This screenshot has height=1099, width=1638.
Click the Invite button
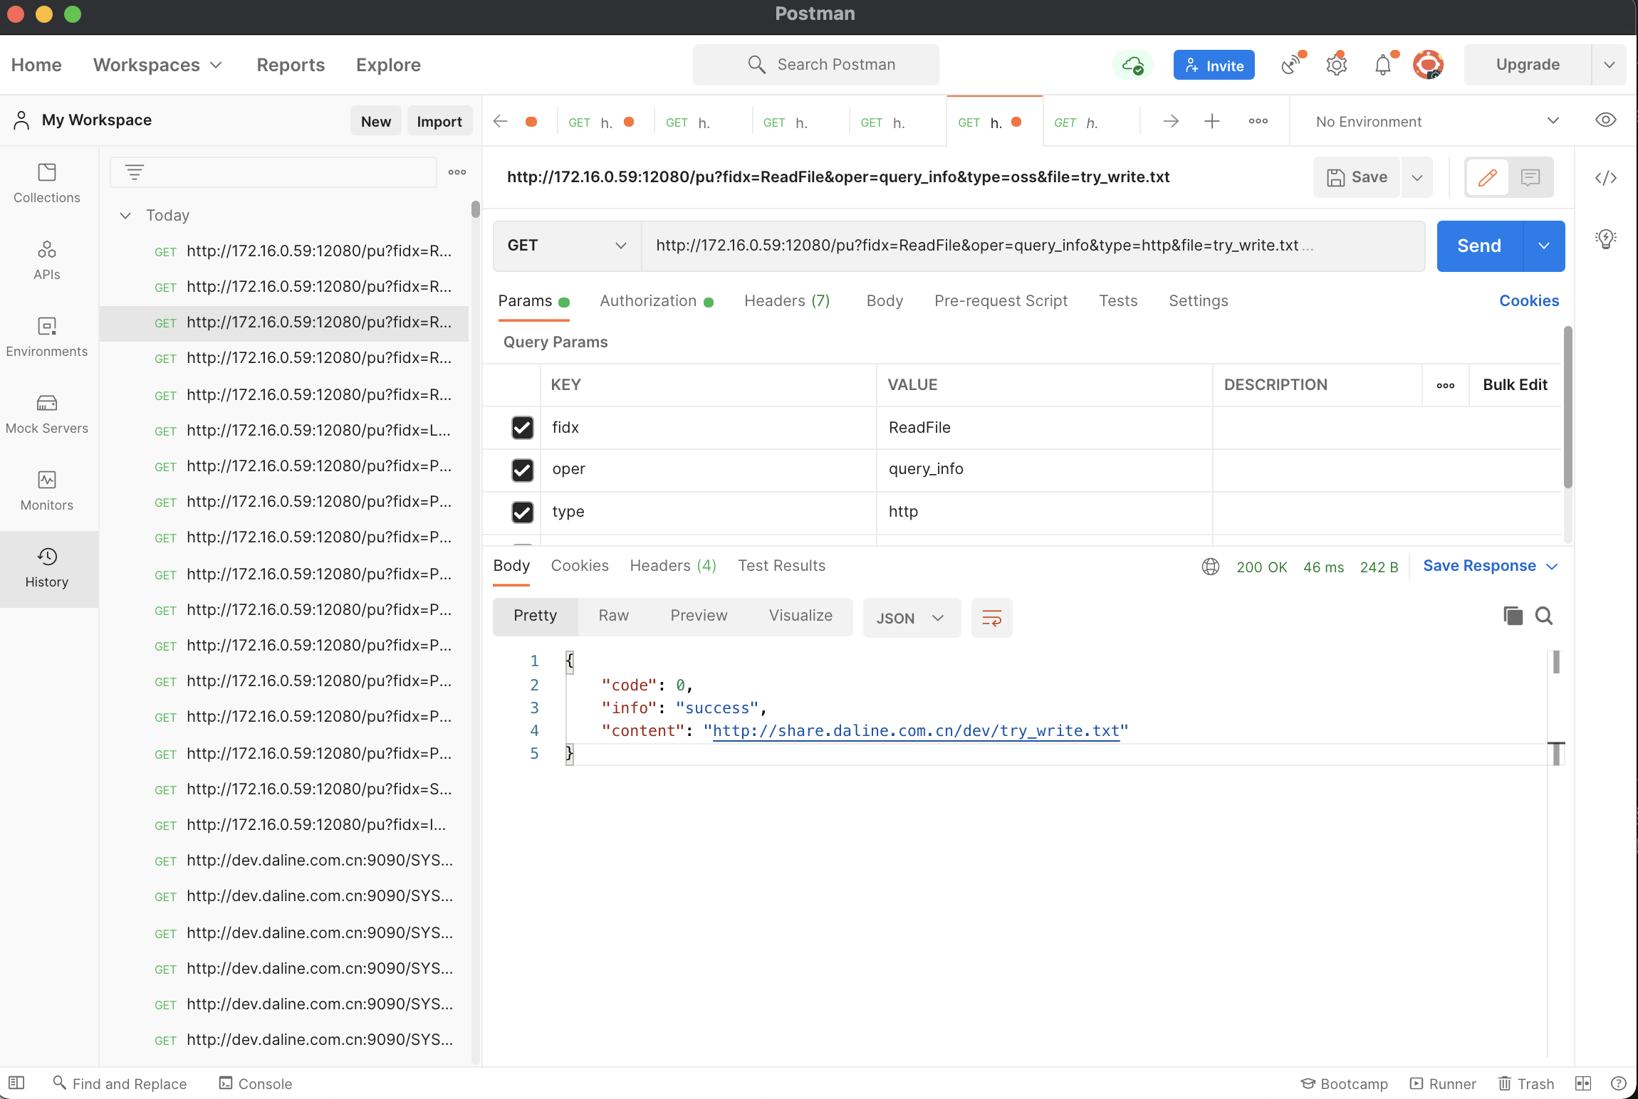click(x=1214, y=65)
